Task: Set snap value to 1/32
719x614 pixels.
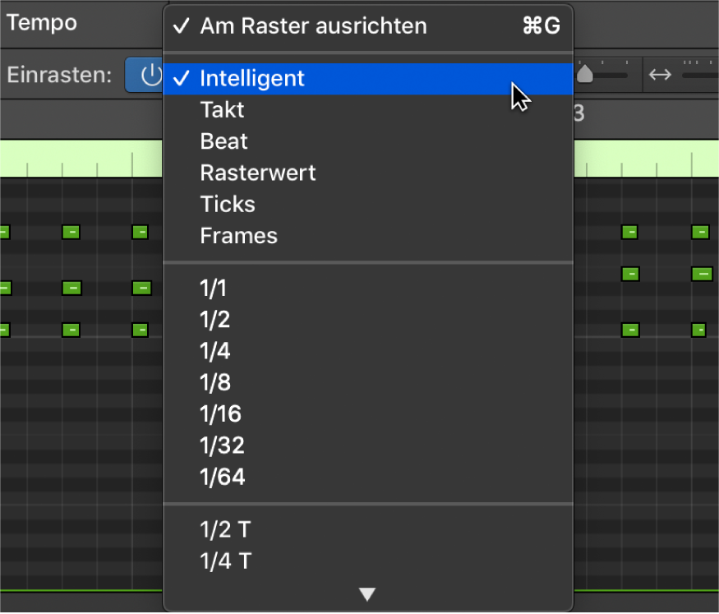Action: coord(221,445)
